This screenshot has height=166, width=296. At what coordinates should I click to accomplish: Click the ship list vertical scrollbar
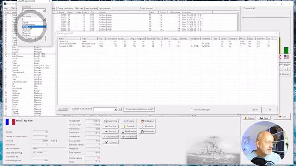238,21
